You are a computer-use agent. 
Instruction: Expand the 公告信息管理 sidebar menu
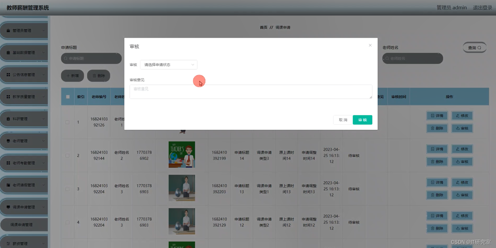[x=24, y=75]
